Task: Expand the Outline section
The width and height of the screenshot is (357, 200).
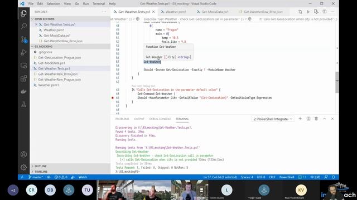Action: click(x=70, y=166)
